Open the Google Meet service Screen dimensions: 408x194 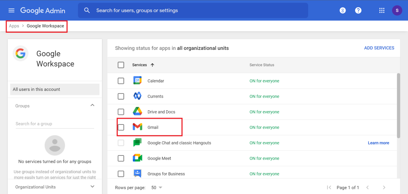pyautogui.click(x=159, y=158)
